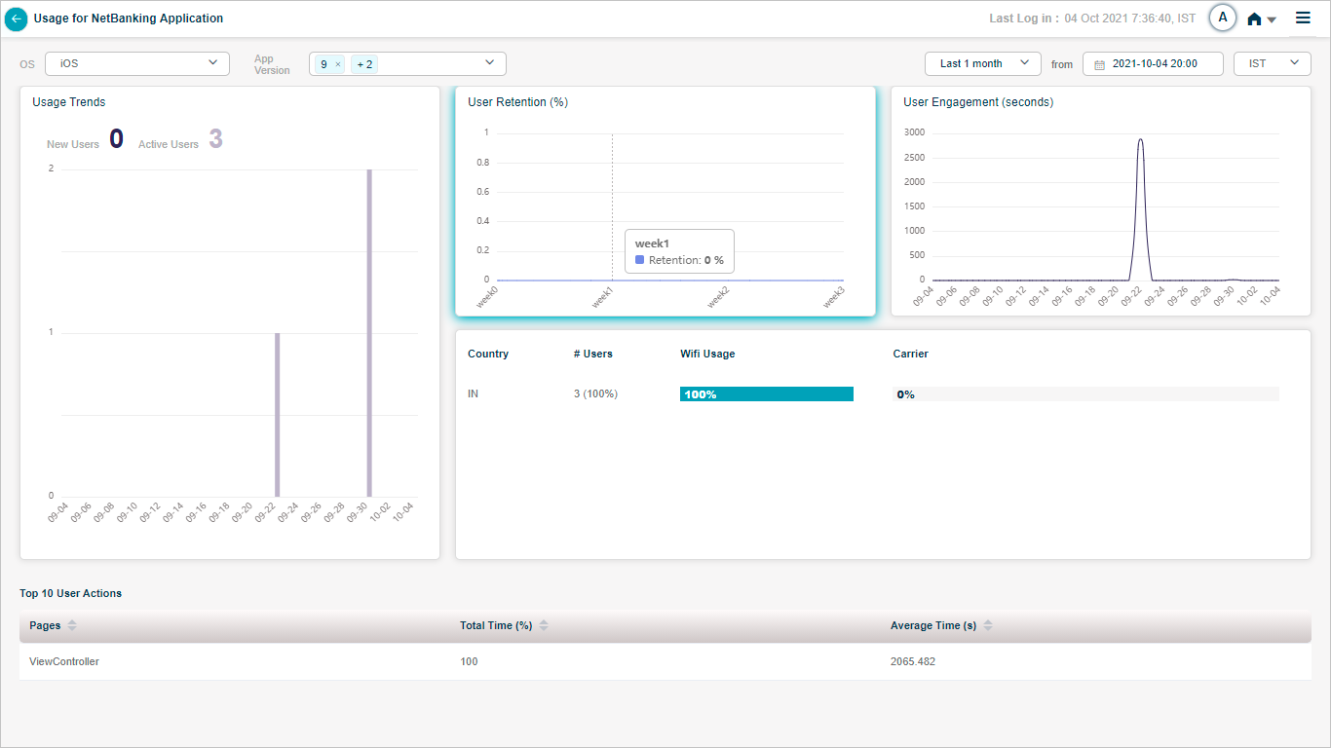Viewport: 1331px width, 748px height.
Task: Click the Usage Trends title
Action: point(69,101)
